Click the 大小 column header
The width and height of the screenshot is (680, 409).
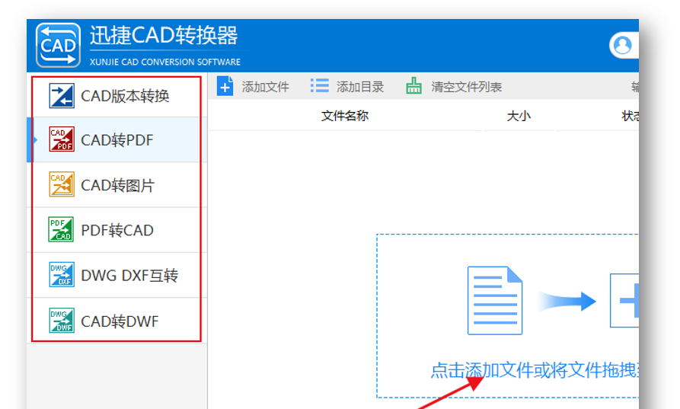click(x=519, y=116)
